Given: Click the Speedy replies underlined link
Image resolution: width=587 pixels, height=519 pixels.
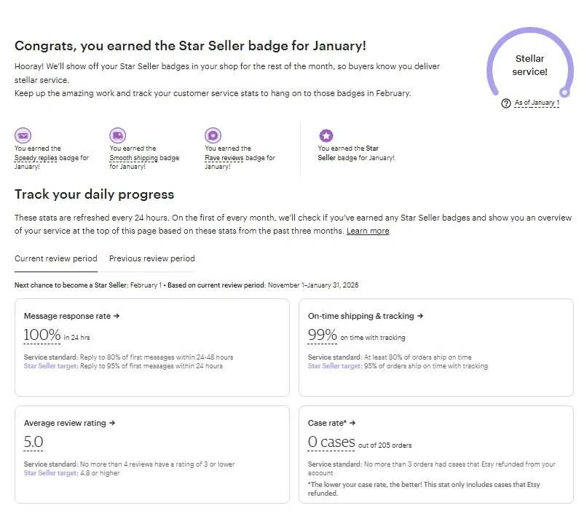Looking at the screenshot, I should click(x=36, y=158).
